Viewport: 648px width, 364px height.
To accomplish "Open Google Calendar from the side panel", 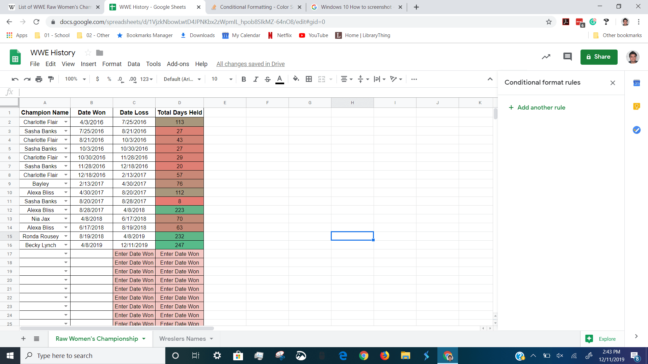I will (637, 82).
